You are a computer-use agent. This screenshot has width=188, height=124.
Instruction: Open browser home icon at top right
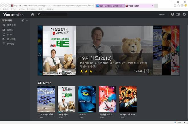[175, 5]
